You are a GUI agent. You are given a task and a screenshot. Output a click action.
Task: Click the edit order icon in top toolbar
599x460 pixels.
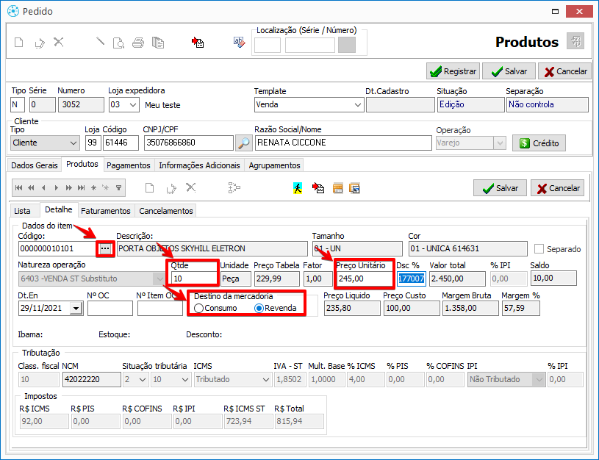(x=40, y=43)
